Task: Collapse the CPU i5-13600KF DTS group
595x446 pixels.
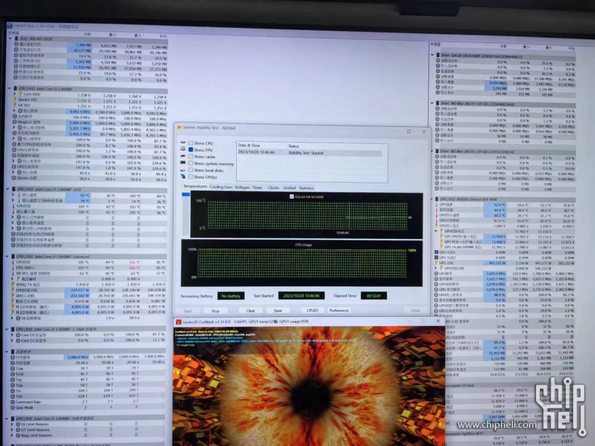Action: coord(8,189)
